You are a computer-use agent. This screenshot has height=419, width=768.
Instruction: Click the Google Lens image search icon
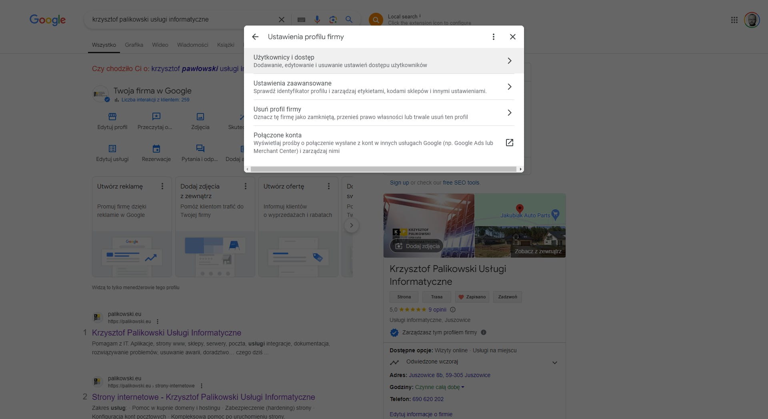pyautogui.click(x=333, y=20)
